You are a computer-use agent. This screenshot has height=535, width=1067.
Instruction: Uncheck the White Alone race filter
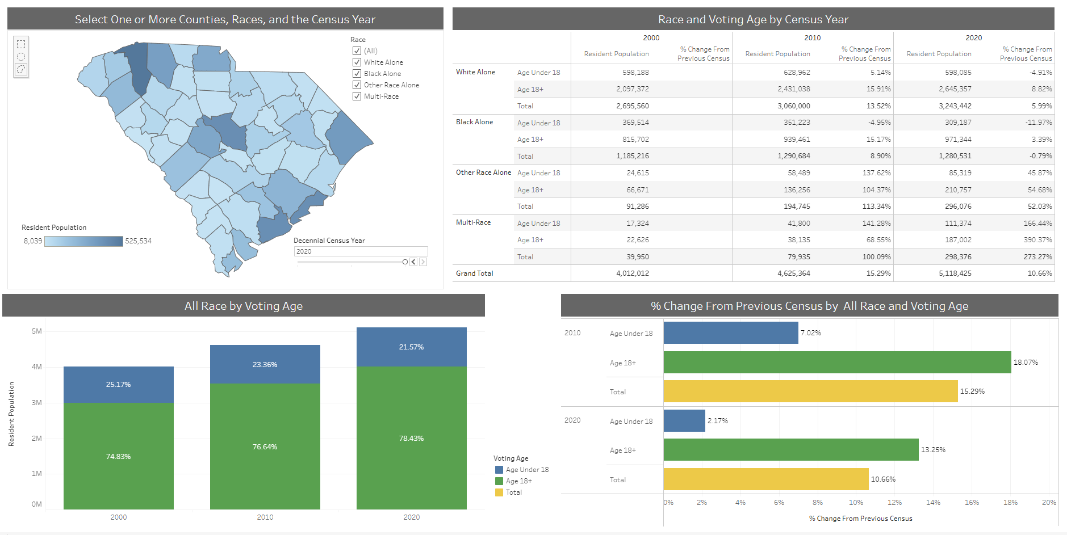click(357, 62)
